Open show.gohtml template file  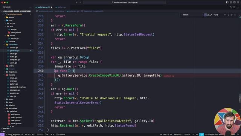pyautogui.click(x=16, y=124)
